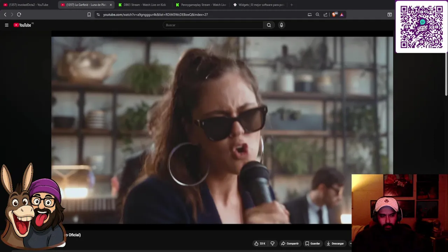
Task: Click the install app icon in address bar
Action: point(309,14)
